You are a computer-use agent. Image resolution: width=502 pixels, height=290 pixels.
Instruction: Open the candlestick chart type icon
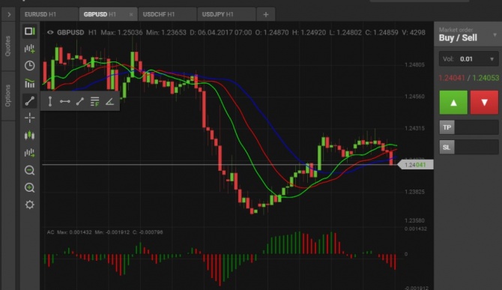tap(29, 136)
